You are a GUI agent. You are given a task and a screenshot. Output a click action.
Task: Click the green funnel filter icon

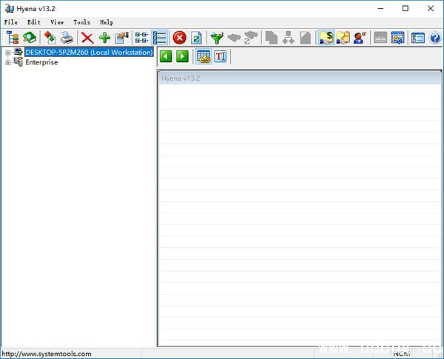coord(217,38)
